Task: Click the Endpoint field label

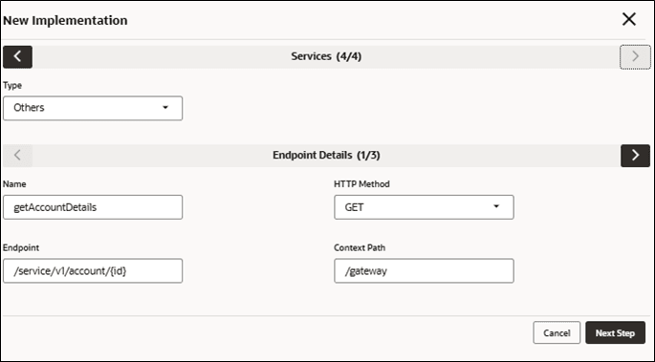Action: [21, 247]
